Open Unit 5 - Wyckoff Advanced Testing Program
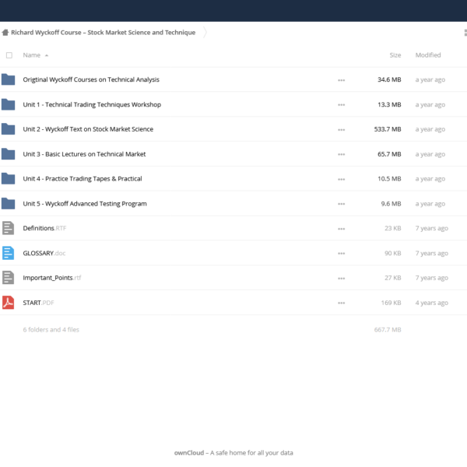The height and width of the screenshot is (467, 467). [x=85, y=204]
